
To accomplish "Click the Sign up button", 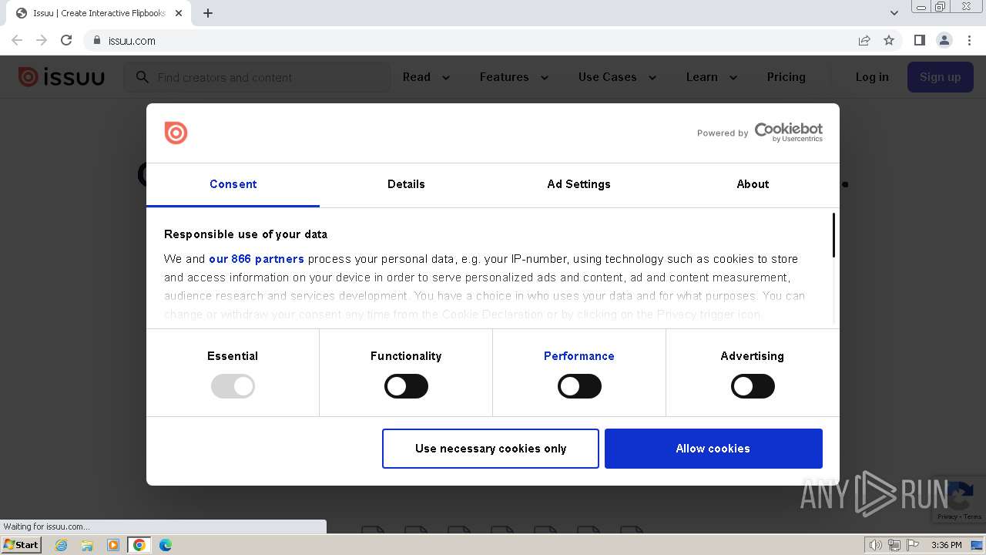I will [x=940, y=77].
